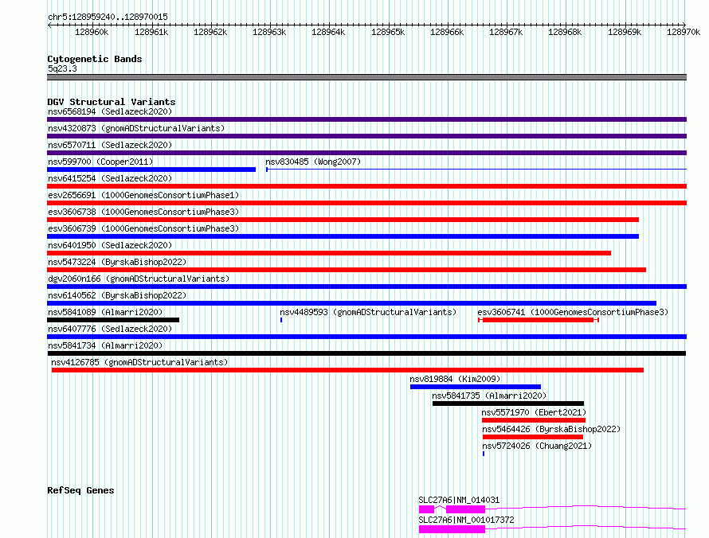
Task: Select the 5q23.3 cytogenetic band bar
Action: pyautogui.click(x=366, y=77)
